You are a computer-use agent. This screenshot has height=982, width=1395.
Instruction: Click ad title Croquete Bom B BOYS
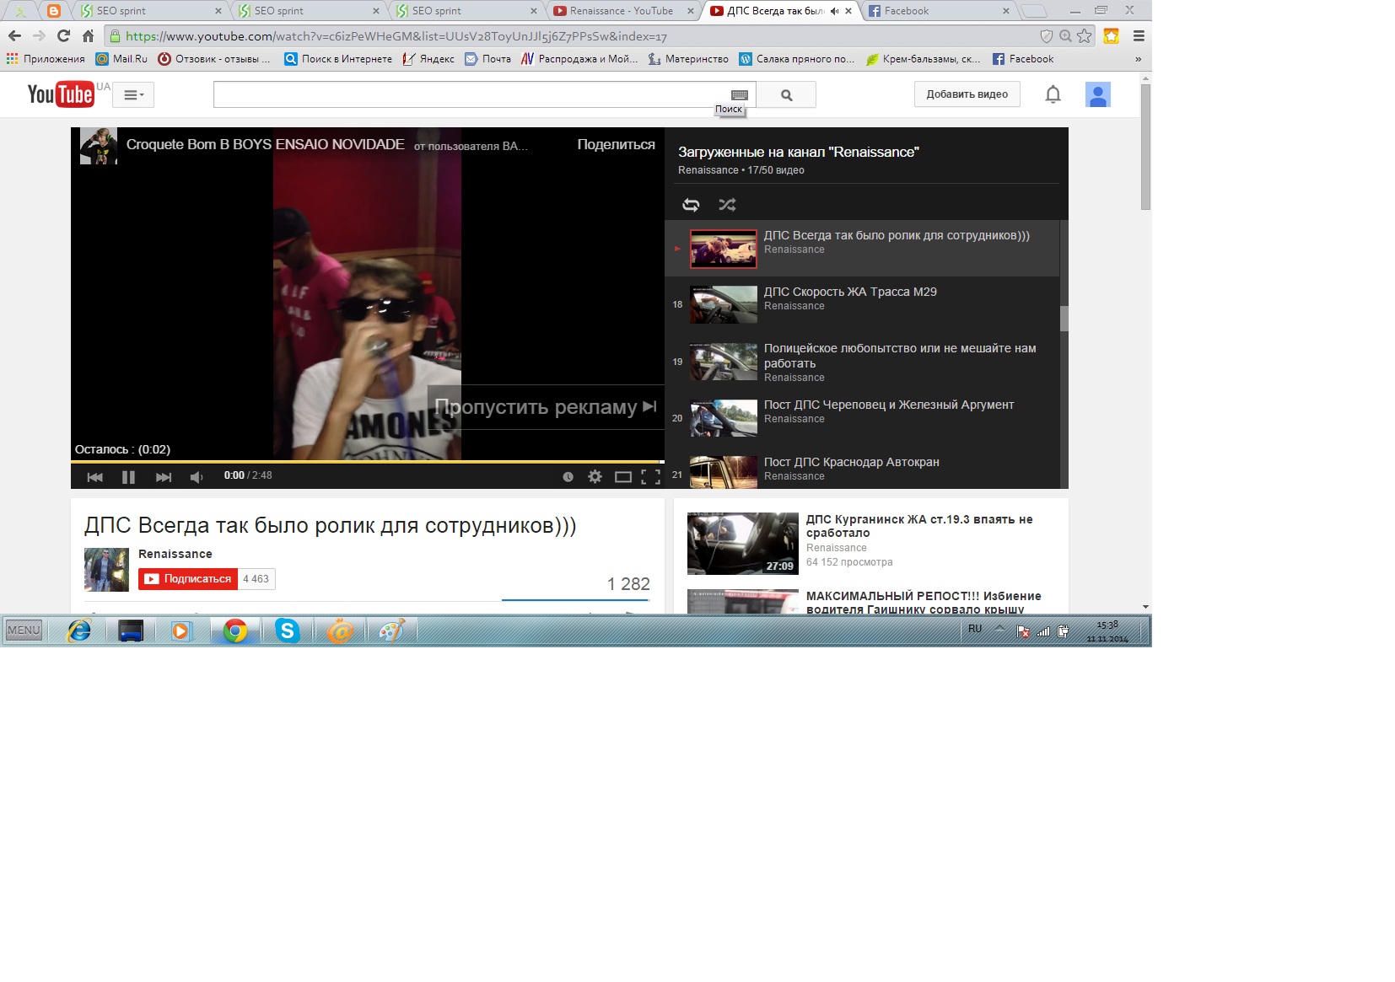click(x=266, y=145)
